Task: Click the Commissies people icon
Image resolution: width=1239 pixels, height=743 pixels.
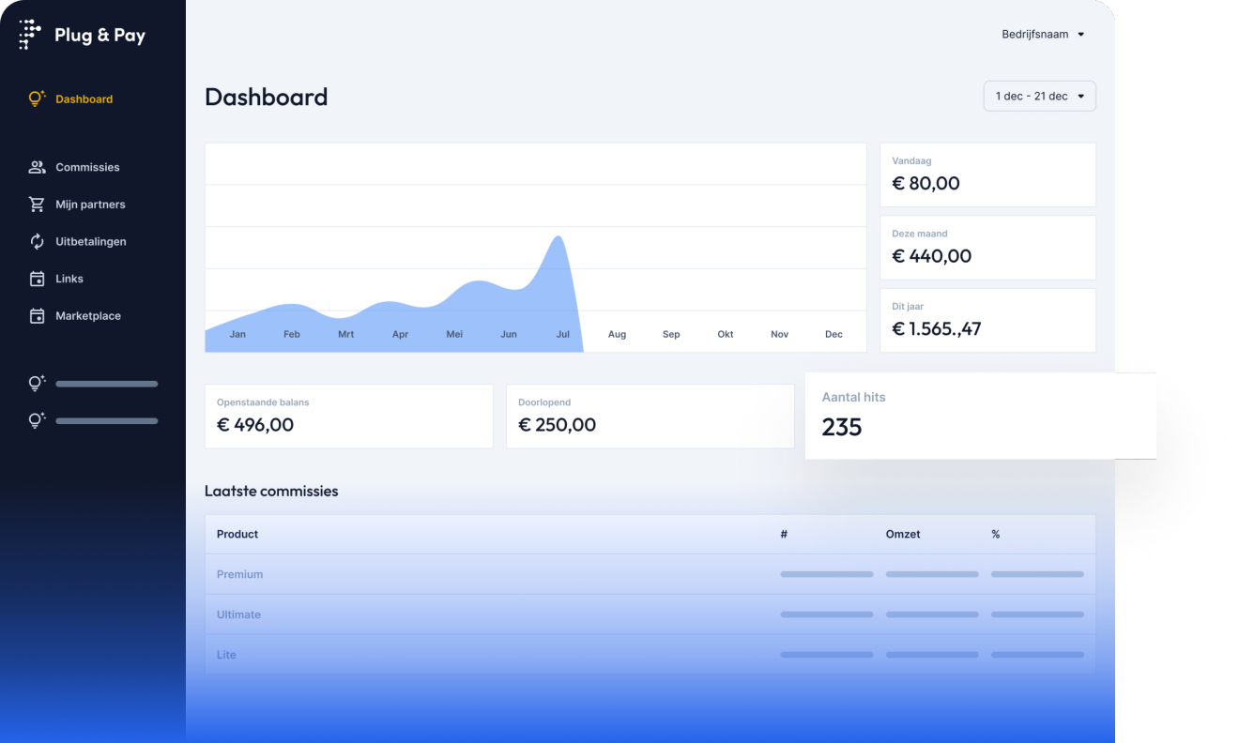Action: tap(37, 167)
